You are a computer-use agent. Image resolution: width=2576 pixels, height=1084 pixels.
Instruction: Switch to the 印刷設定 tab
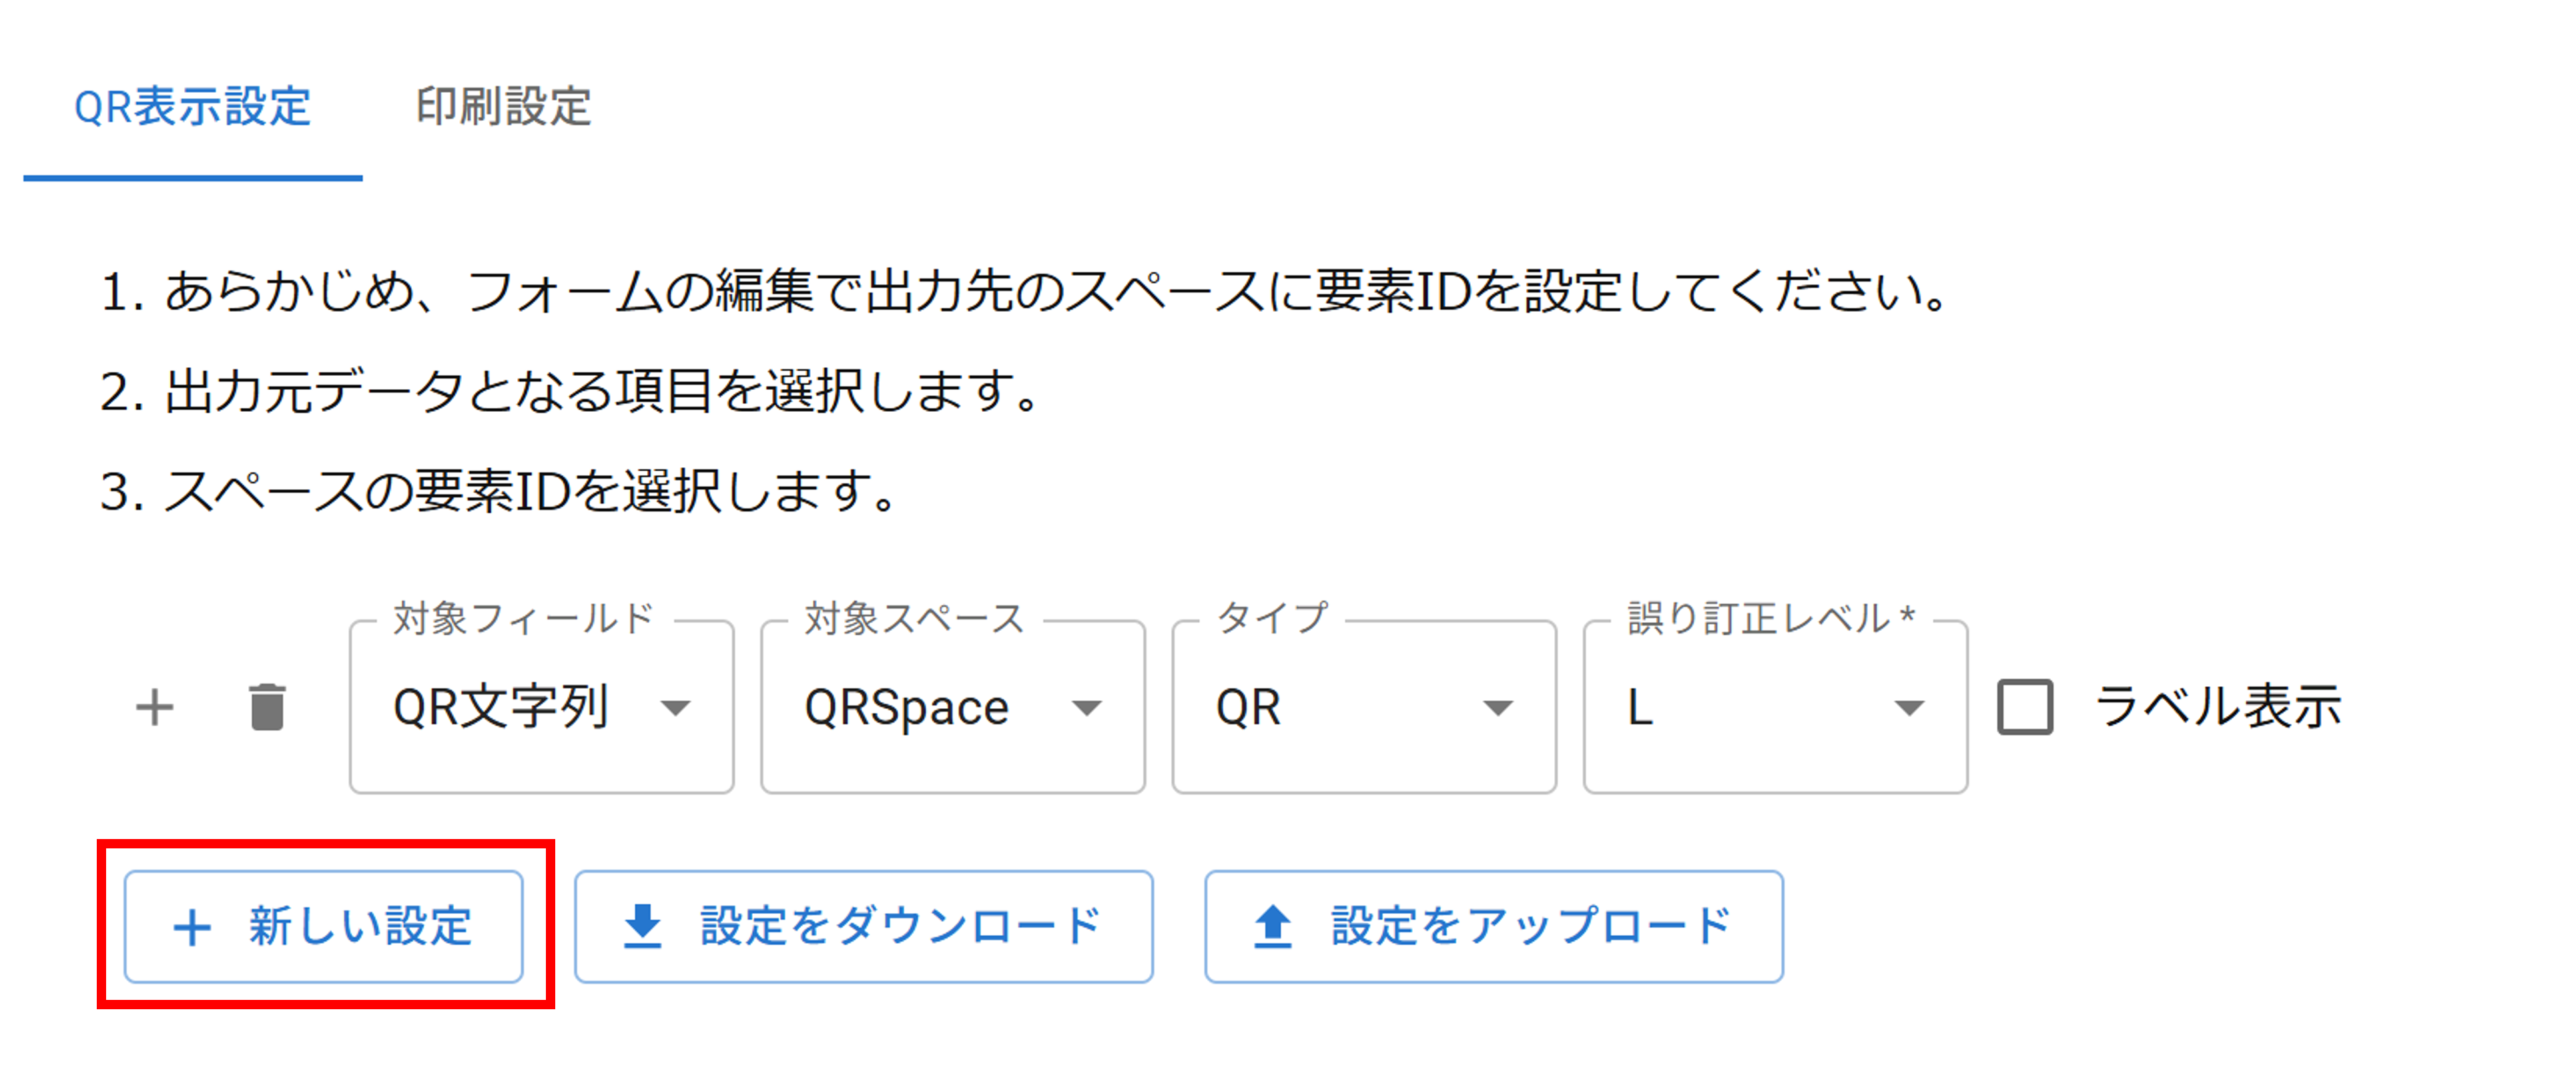coord(504,107)
